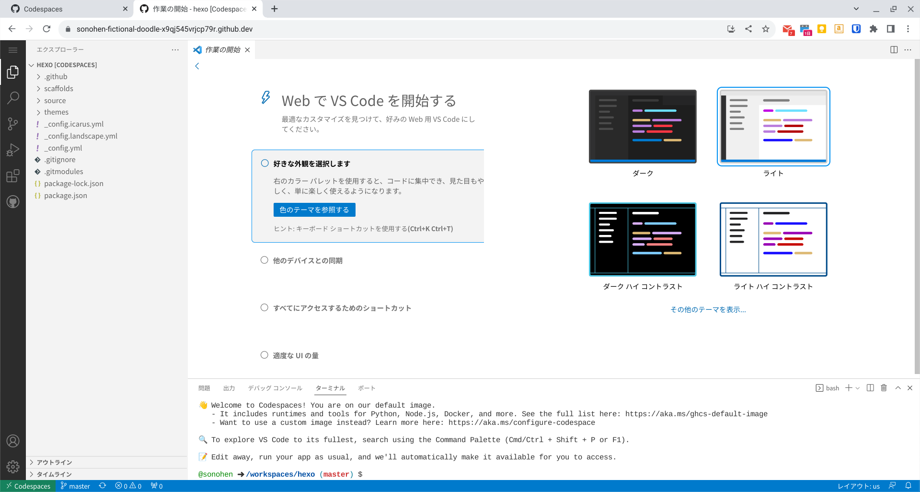Open the Search view in the activity bar
Image resolution: width=920 pixels, height=492 pixels.
[13, 98]
